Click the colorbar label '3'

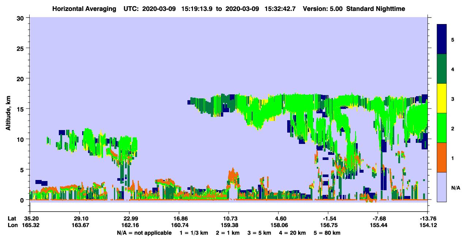pyautogui.click(x=453, y=99)
